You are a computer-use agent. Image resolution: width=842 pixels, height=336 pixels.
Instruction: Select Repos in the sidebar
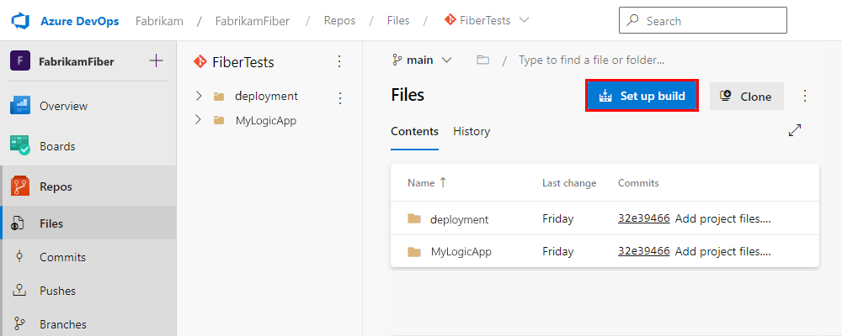pyautogui.click(x=56, y=186)
